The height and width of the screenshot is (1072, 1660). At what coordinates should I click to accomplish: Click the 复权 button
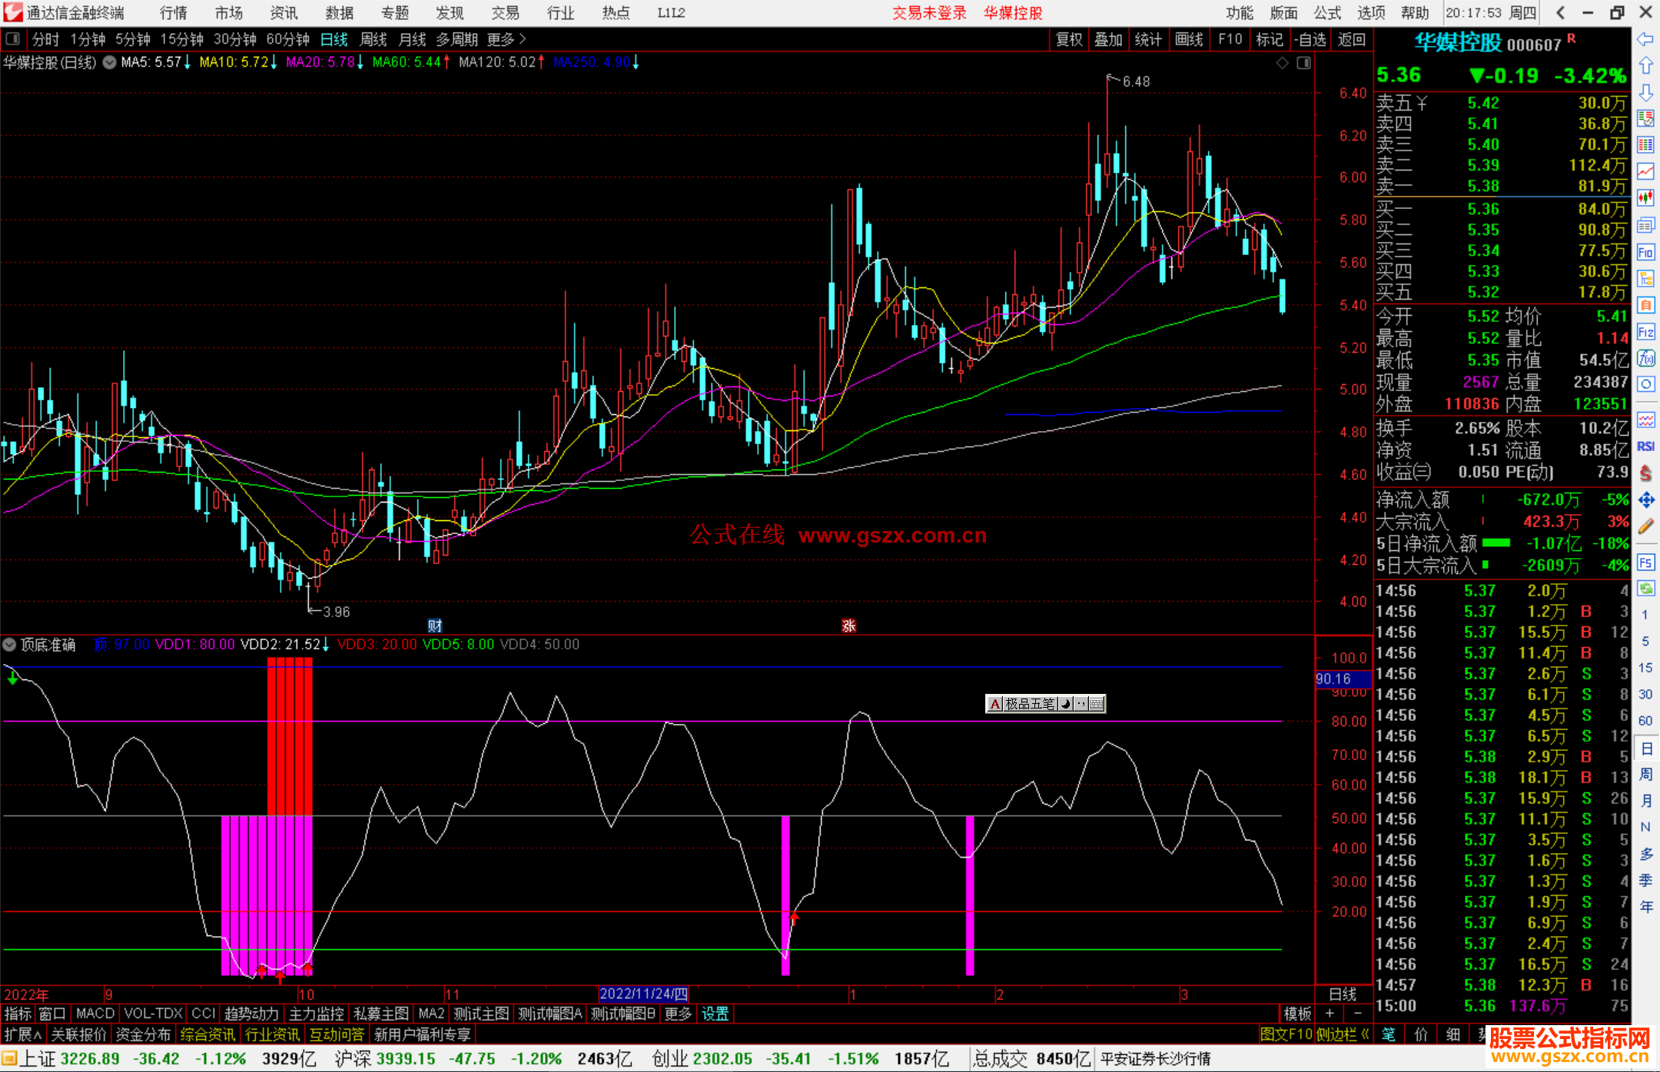click(1068, 39)
